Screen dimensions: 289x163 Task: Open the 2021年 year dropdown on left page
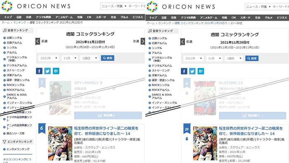pos(49,58)
